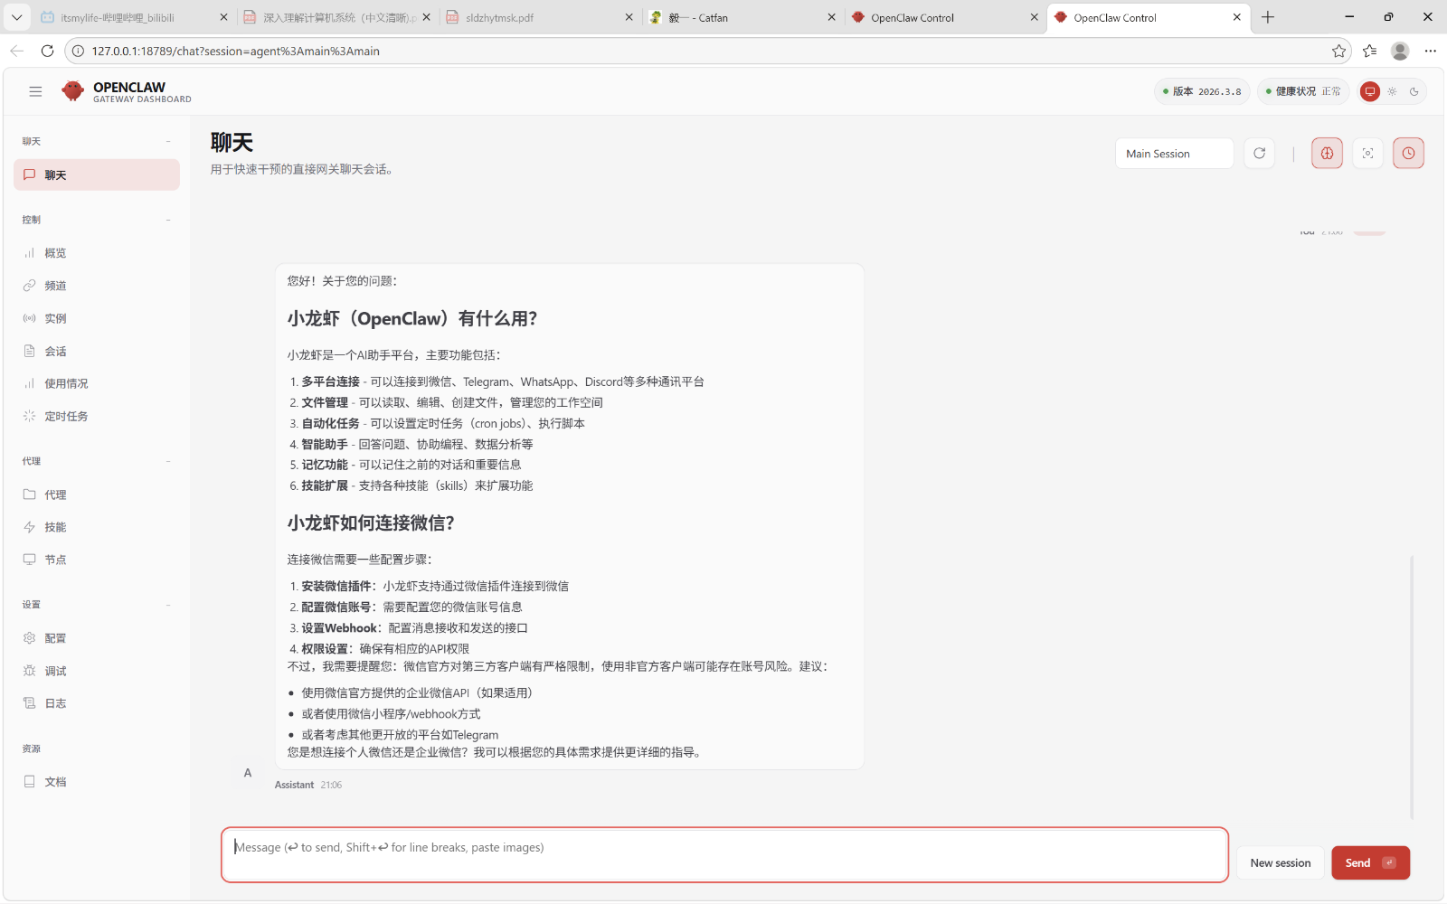Viewport: 1447px width, 904px height.
Task: Click the 健康状况 health status pill
Action: pyautogui.click(x=1303, y=91)
